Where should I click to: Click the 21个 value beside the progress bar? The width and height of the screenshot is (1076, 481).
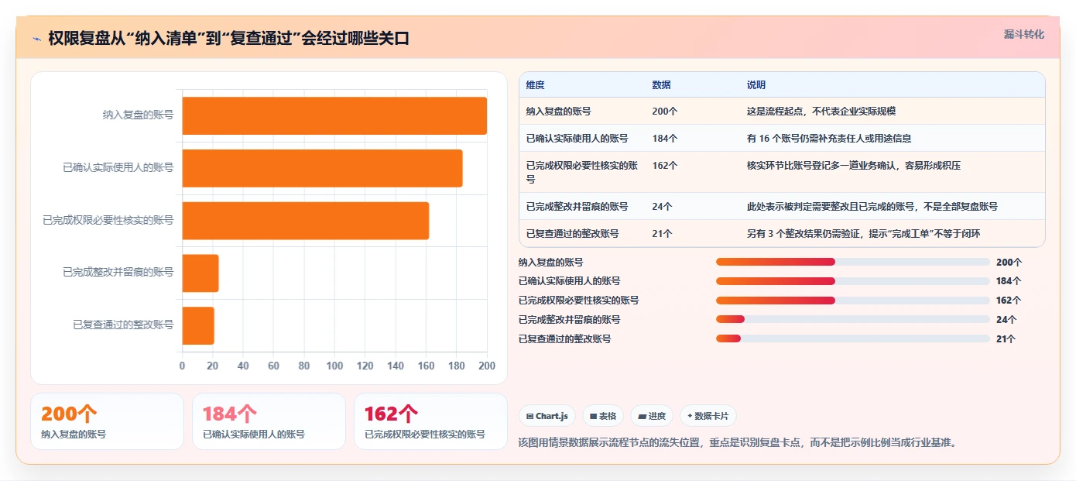1006,339
